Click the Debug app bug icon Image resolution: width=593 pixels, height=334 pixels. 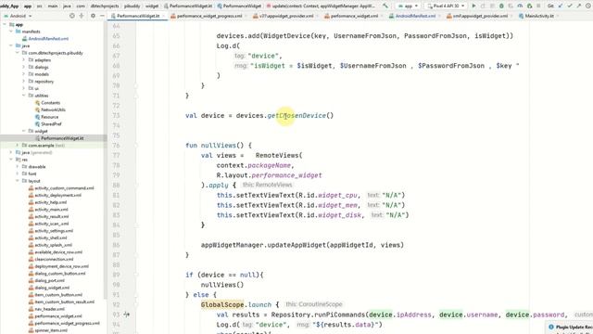click(501, 6)
